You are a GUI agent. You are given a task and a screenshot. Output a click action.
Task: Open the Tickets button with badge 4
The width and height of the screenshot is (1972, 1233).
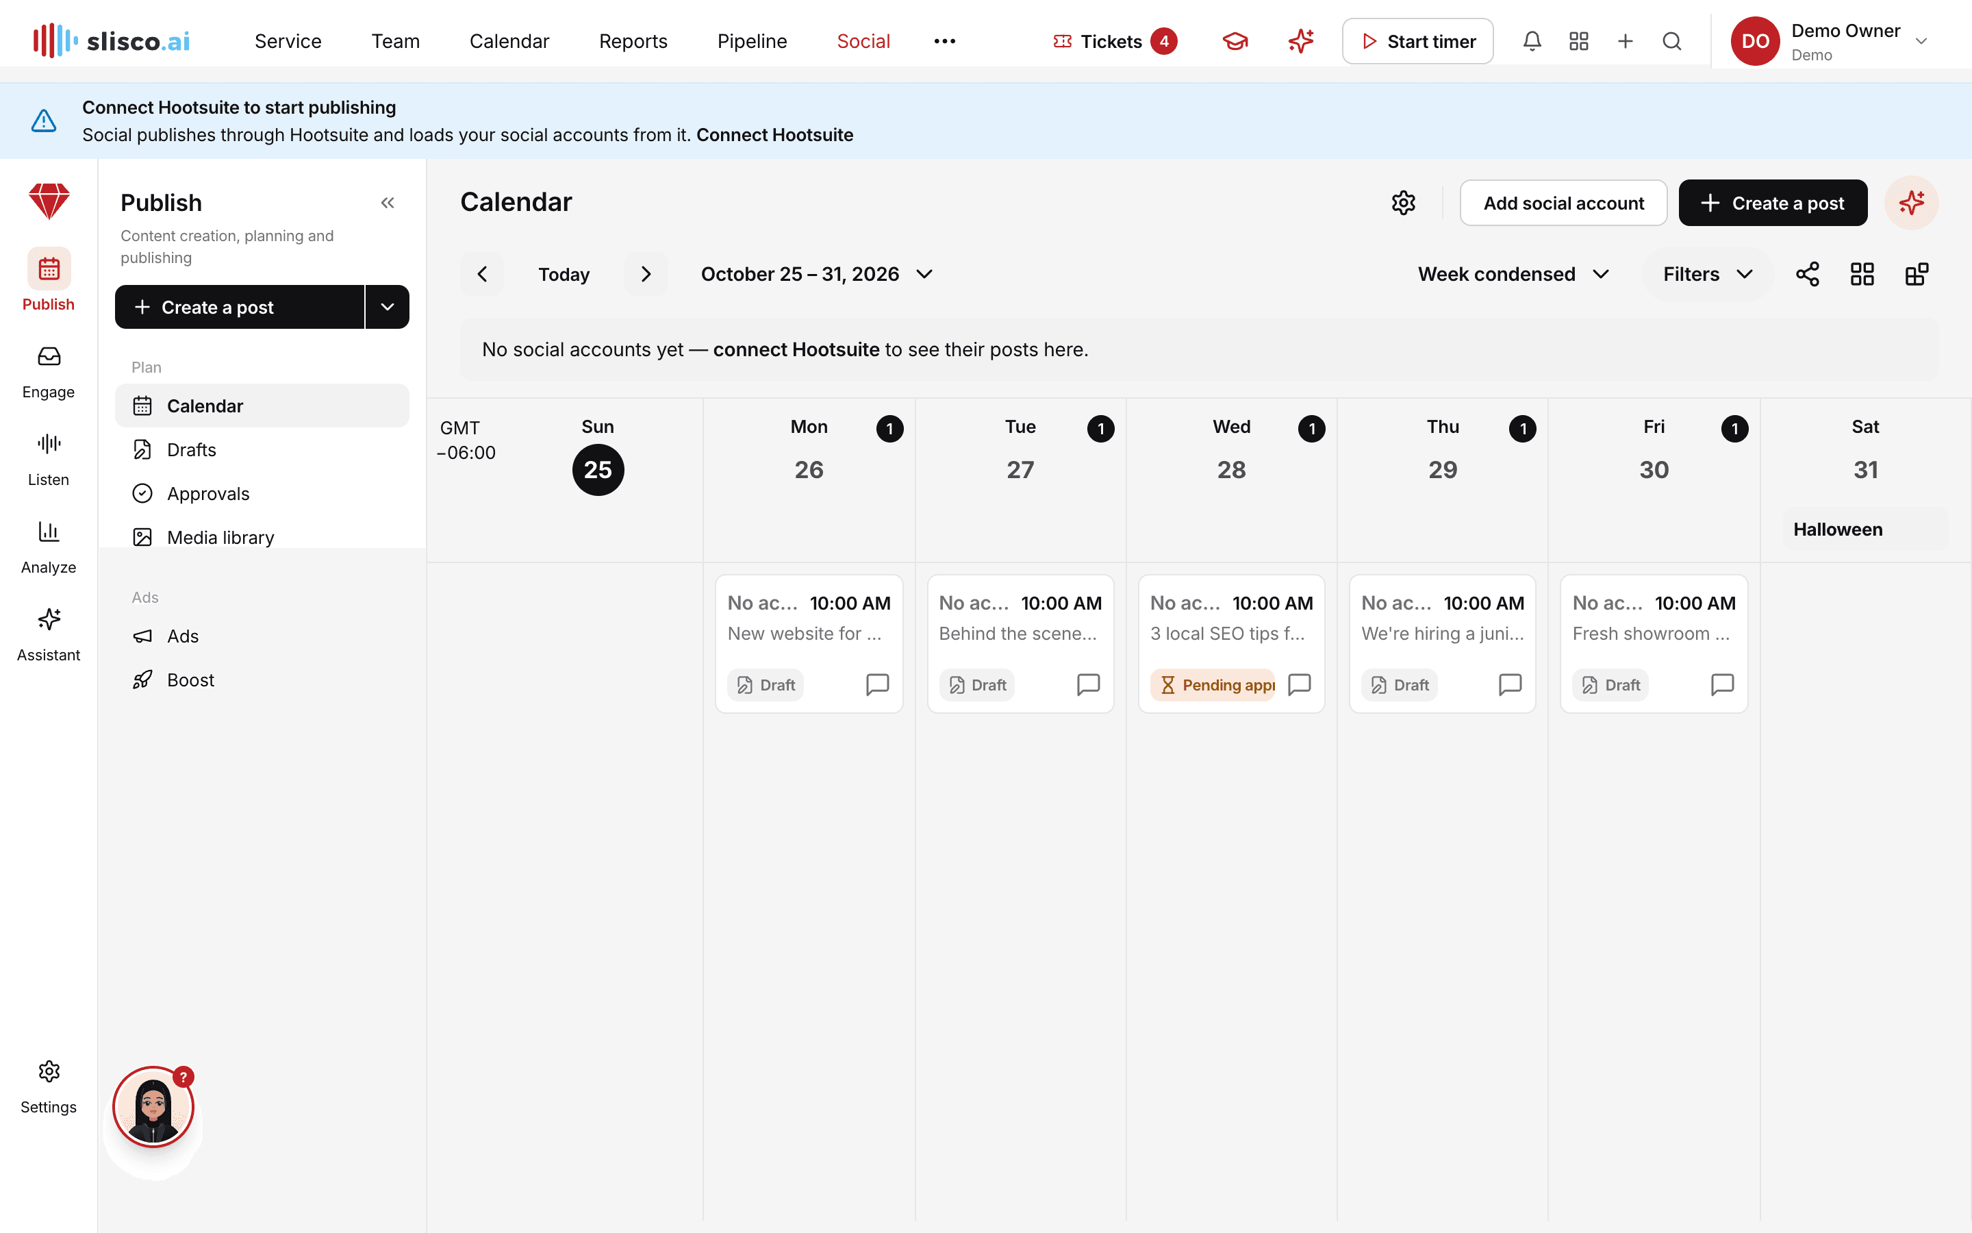(1114, 41)
